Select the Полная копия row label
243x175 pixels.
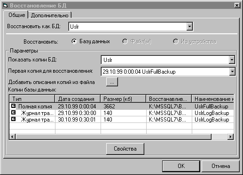point(35,107)
